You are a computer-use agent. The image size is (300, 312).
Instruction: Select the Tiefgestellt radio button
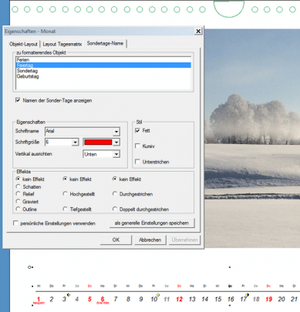tap(65, 209)
